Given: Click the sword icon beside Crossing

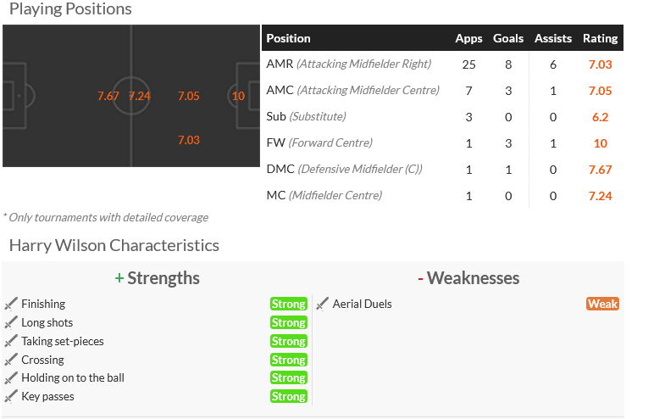Looking at the screenshot, I should click(x=11, y=360).
